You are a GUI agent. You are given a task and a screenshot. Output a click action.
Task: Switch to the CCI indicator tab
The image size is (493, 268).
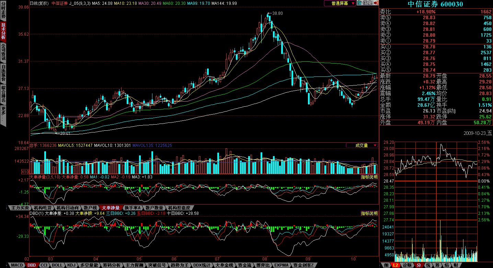coord(44,265)
